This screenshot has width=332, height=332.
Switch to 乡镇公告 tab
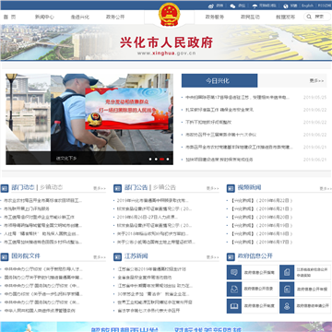[x=164, y=187]
